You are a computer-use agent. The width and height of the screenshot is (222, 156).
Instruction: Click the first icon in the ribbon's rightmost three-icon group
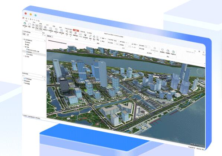163,50
